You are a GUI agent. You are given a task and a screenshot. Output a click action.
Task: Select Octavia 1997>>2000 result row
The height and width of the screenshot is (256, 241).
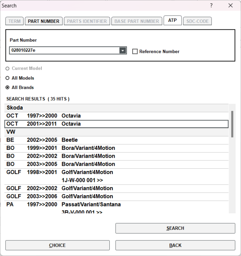pos(116,116)
